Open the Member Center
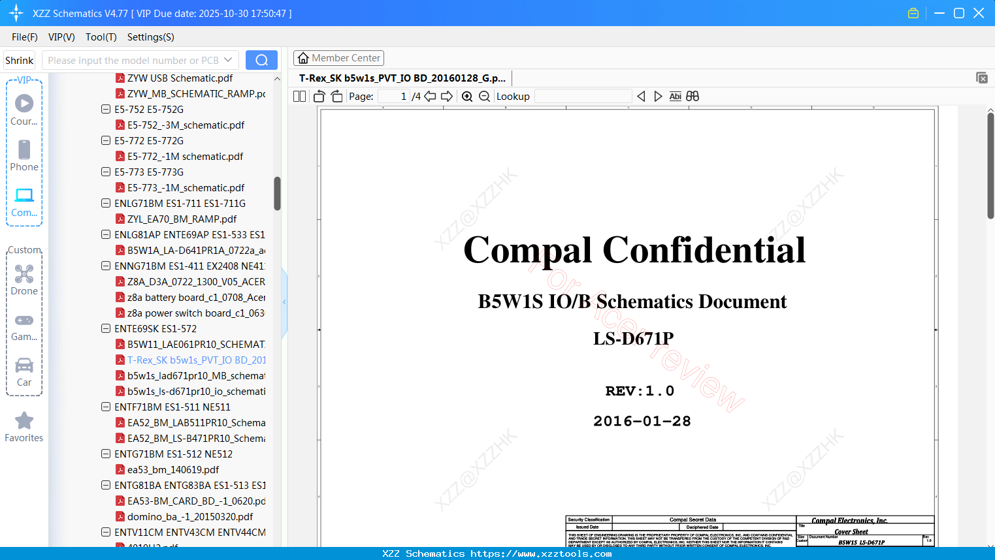The image size is (995, 560). [x=338, y=58]
